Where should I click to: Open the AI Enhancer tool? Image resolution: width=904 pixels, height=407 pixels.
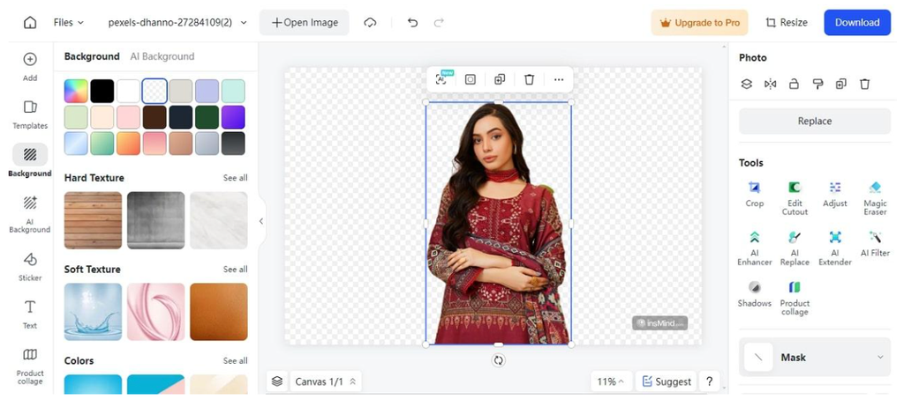[x=754, y=248]
